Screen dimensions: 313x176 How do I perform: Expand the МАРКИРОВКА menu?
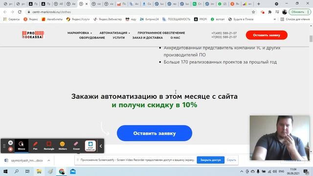click(79, 33)
